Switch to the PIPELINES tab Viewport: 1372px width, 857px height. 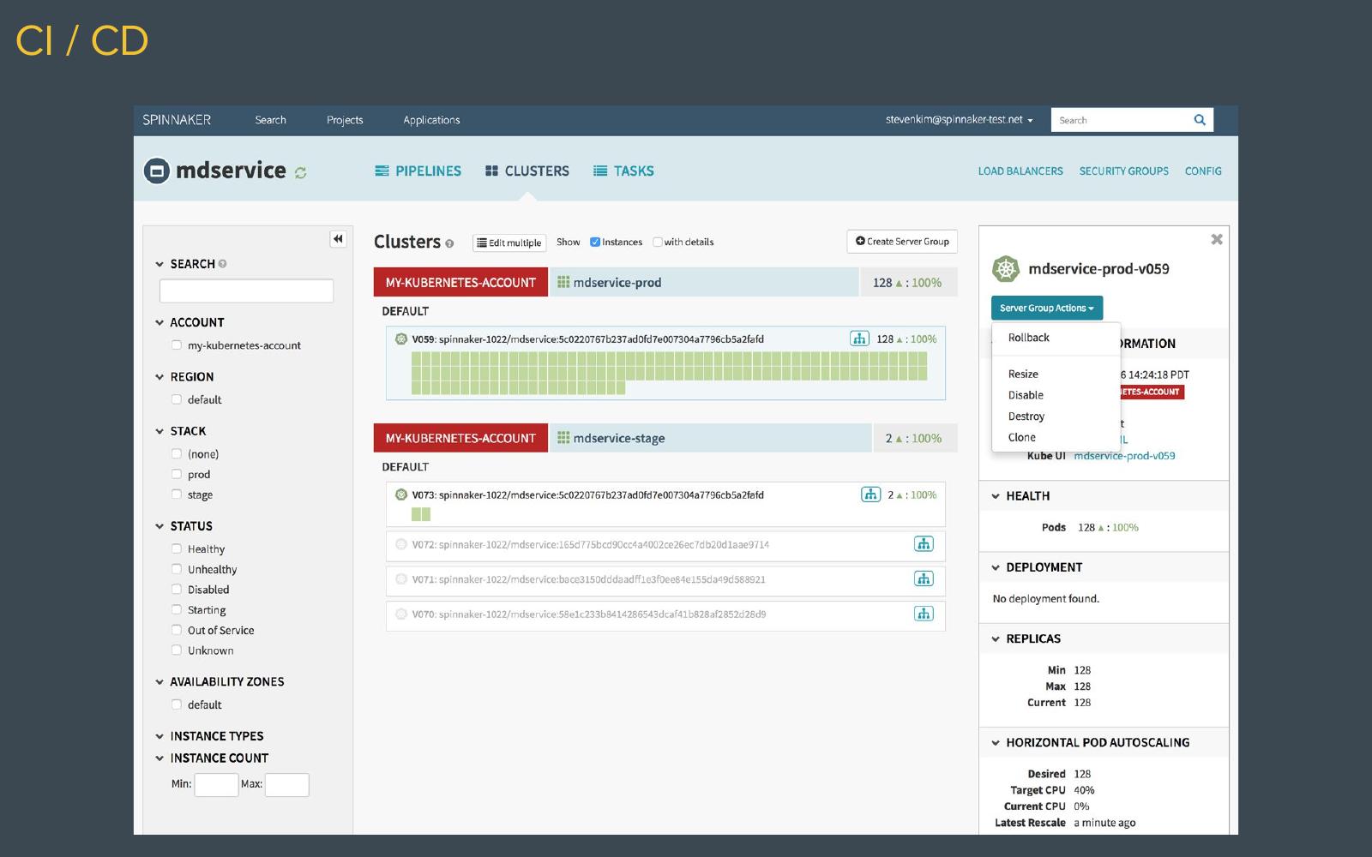tap(418, 171)
